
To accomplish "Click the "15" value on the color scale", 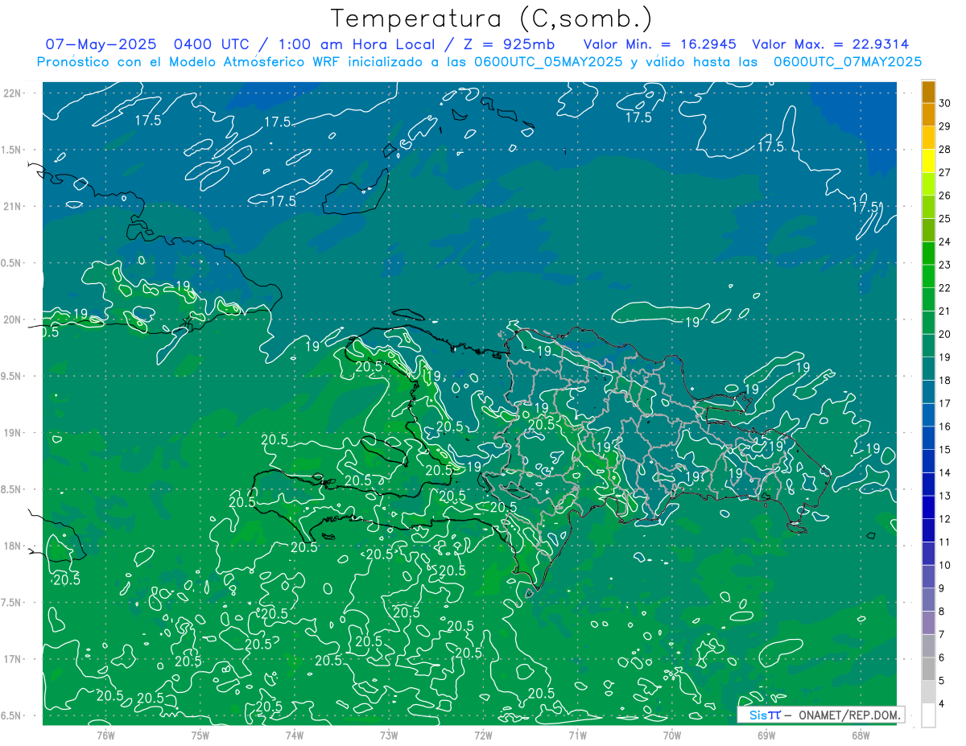I will pos(944,450).
